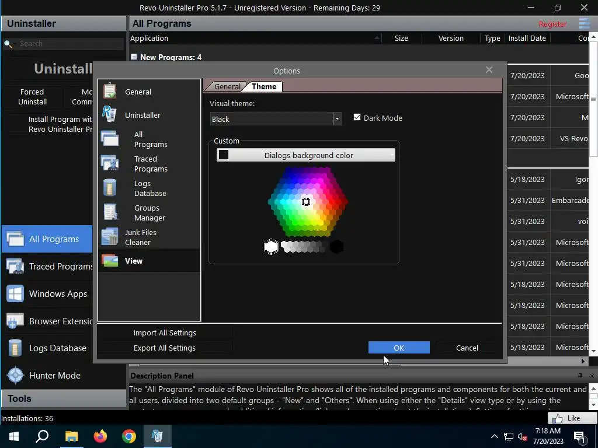Viewport: 598px width, 448px height.
Task: Launch Chrome from taskbar
Action: 129,436
